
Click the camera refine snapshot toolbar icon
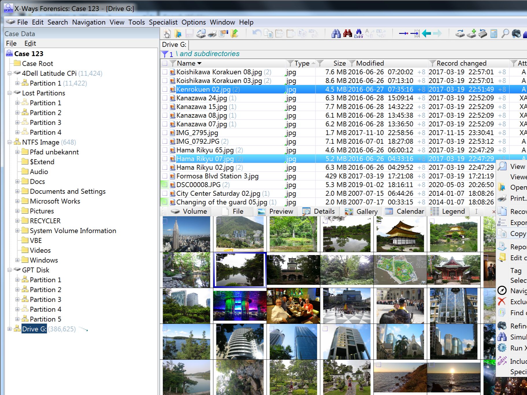[516, 34]
